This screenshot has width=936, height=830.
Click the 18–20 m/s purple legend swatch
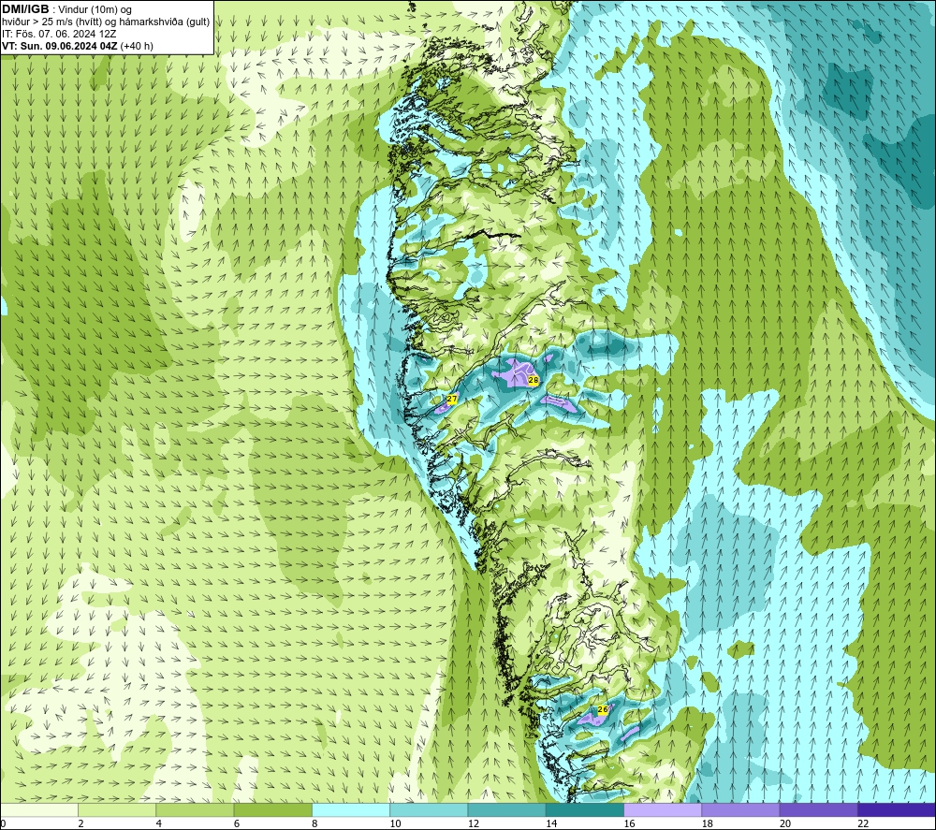pos(740,809)
